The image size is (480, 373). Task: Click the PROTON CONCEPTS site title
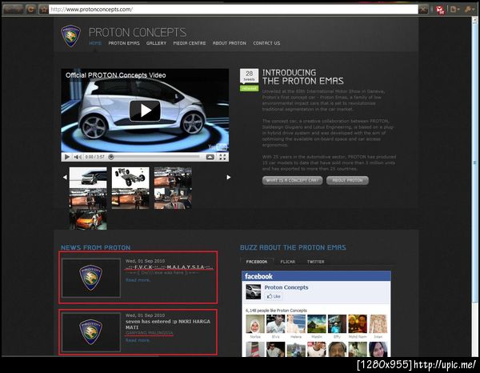138,33
